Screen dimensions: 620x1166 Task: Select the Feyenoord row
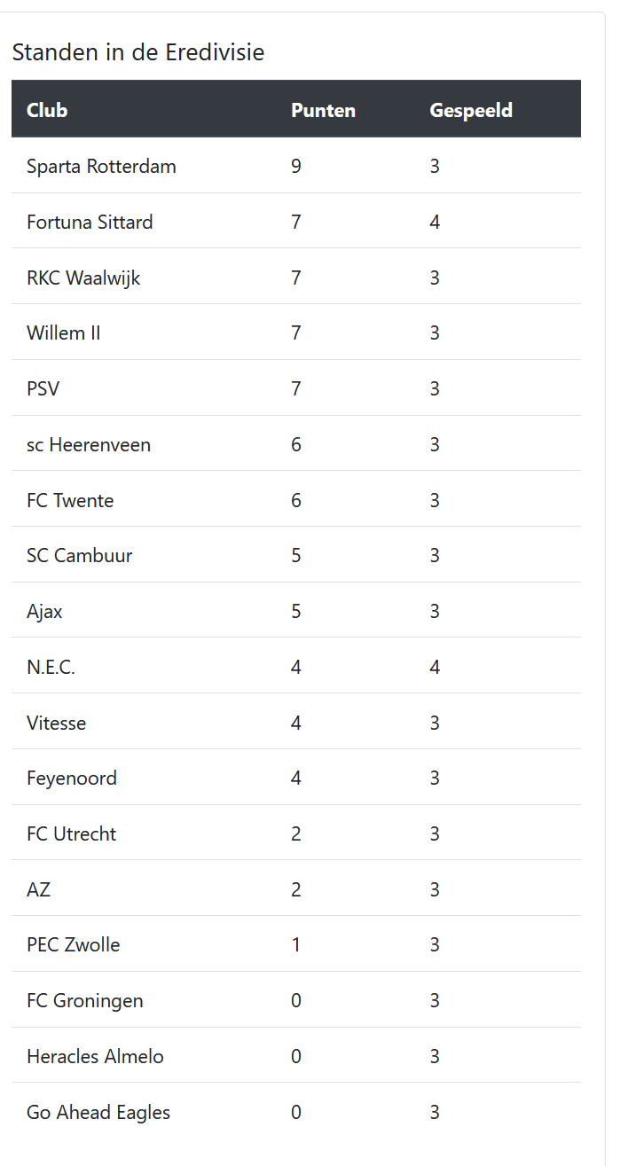(x=296, y=778)
